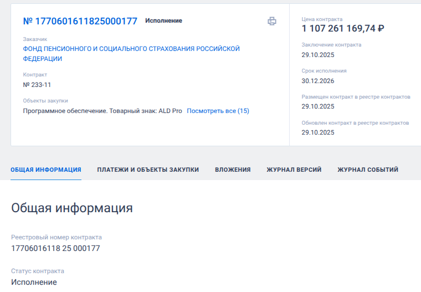Open the "Вложения" tab
Image resolution: width=421 pixels, height=292 pixels.
pos(233,170)
